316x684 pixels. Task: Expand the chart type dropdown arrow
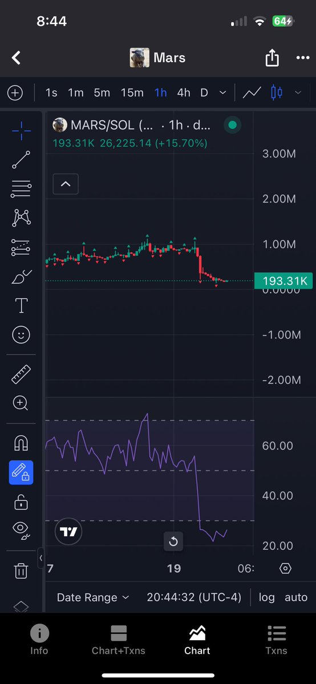tap(298, 92)
